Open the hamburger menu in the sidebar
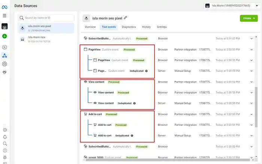The image size is (262, 164). pyautogui.click(x=4, y=16)
